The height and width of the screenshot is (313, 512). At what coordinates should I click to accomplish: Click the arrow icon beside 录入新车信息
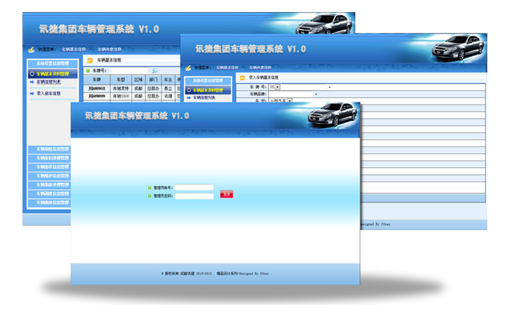click(32, 94)
